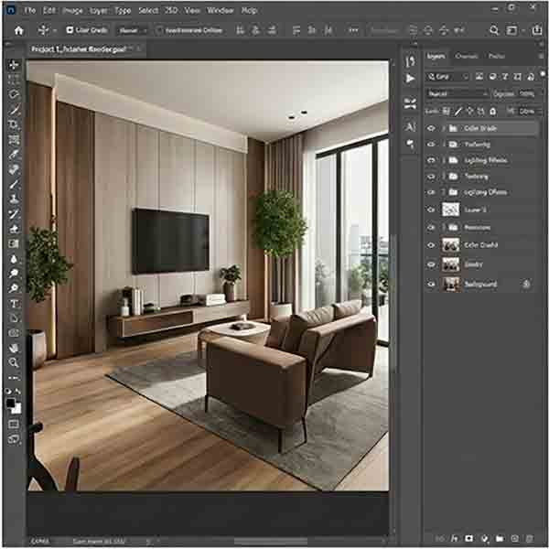The width and height of the screenshot is (549, 549).
Task: Enable Show Transform Controls checkbox
Action: pyautogui.click(x=159, y=30)
